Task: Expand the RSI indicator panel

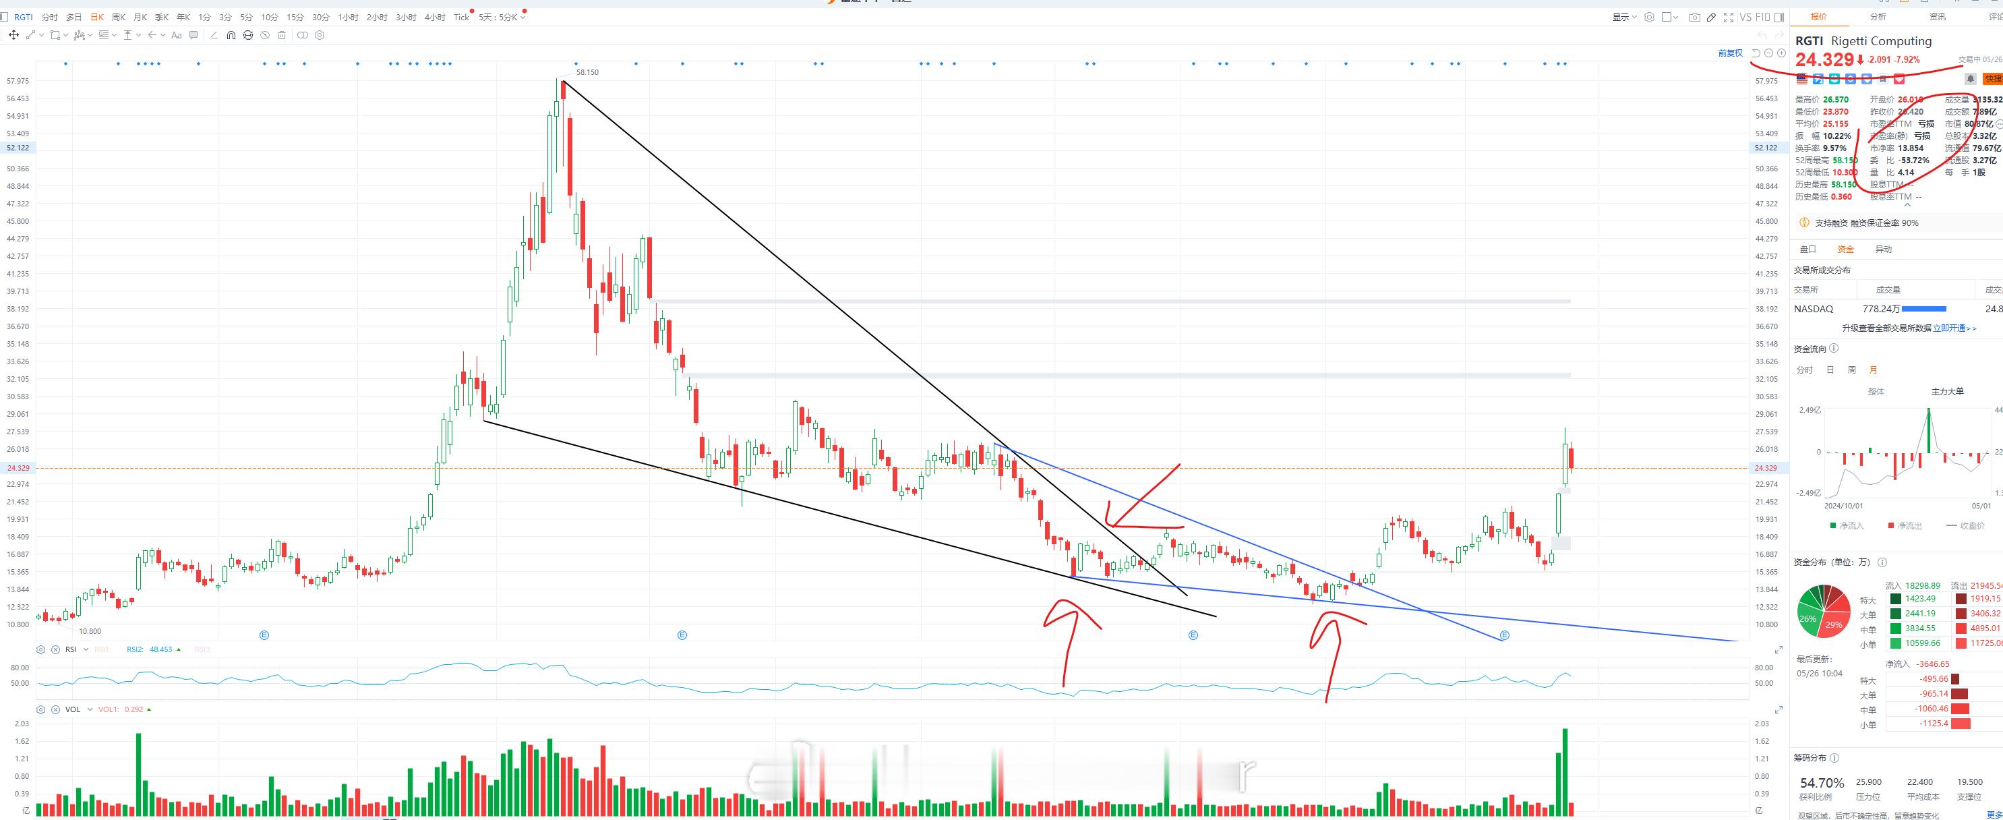Action: click(1778, 649)
